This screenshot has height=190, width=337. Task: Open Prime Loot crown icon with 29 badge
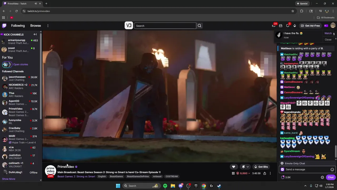coord(274,26)
